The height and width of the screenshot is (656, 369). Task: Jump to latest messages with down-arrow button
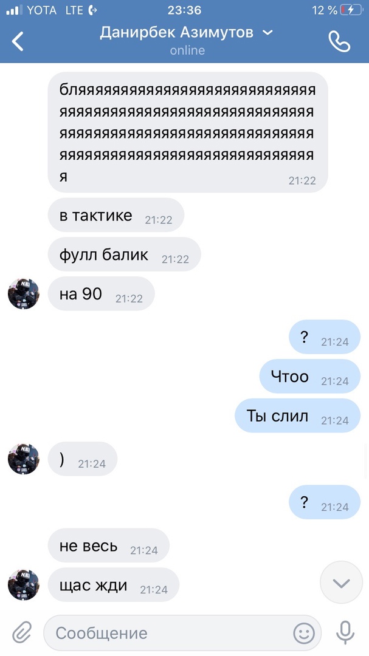coord(342,583)
